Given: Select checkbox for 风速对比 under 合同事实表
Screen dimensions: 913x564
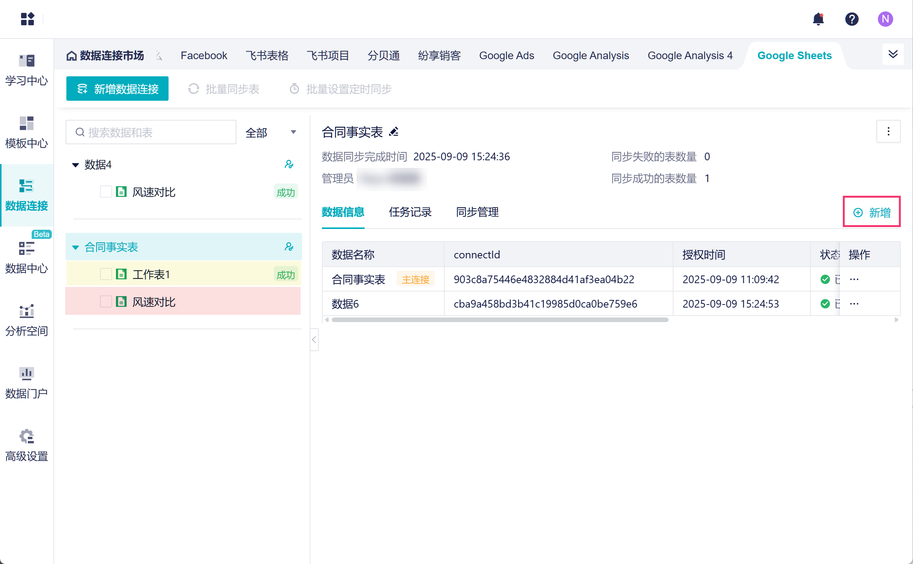Looking at the screenshot, I should pyautogui.click(x=106, y=302).
